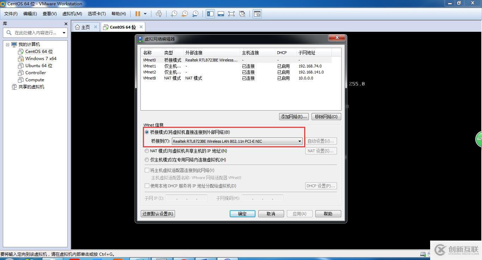Close the CentOS 64 位 tab
This screenshot has width=482, height=260.
pos(141,27)
